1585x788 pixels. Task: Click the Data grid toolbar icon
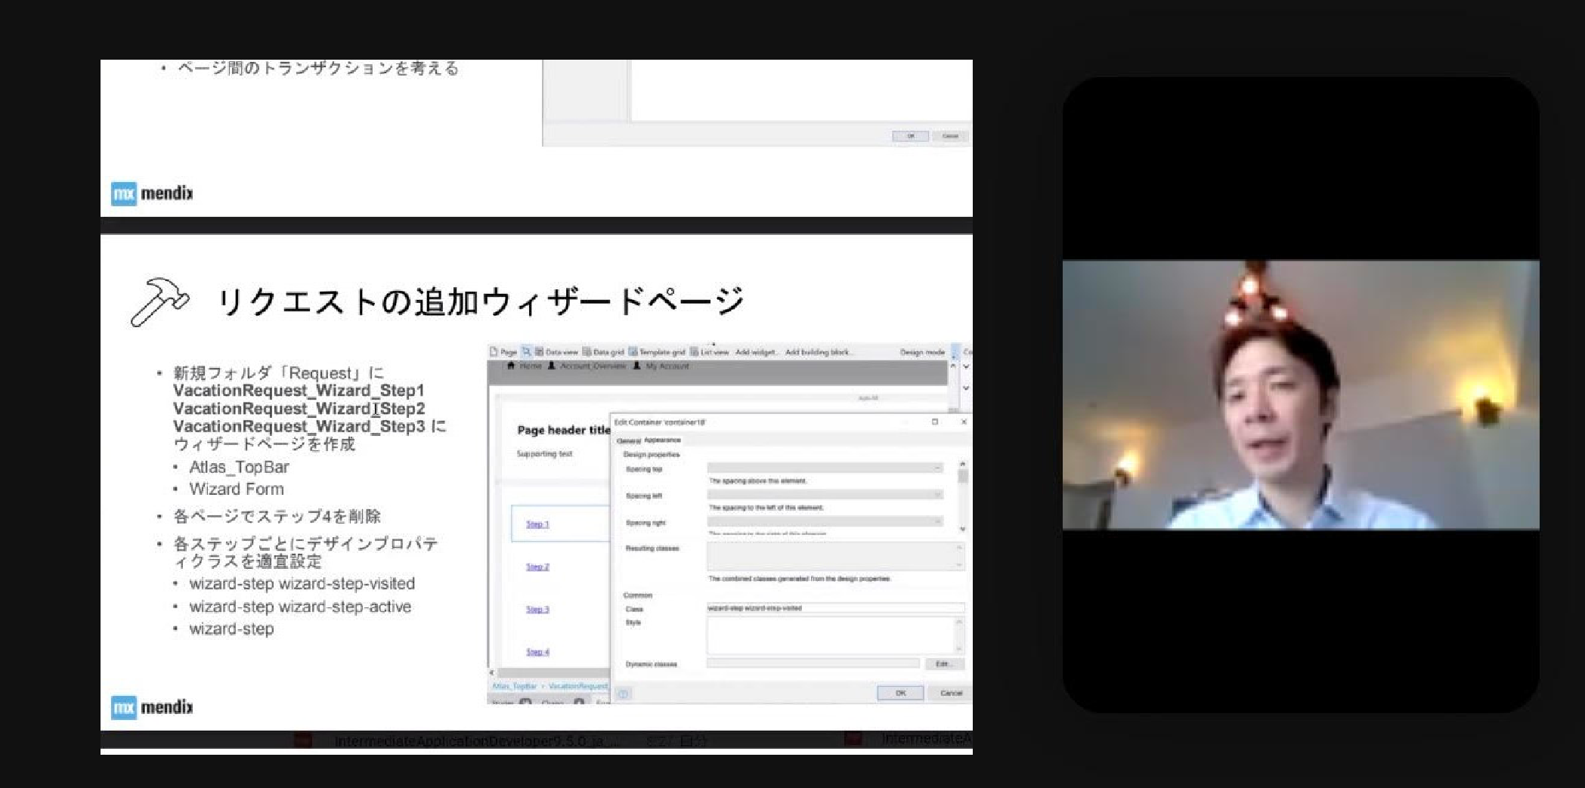pyautogui.click(x=587, y=352)
